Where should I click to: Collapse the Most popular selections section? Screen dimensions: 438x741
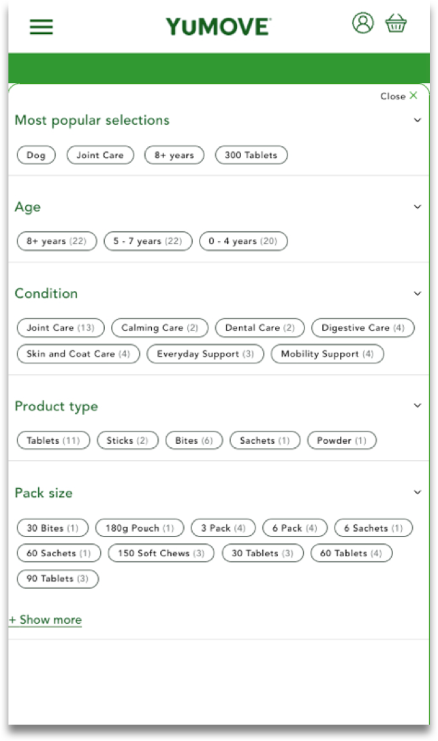coord(418,120)
